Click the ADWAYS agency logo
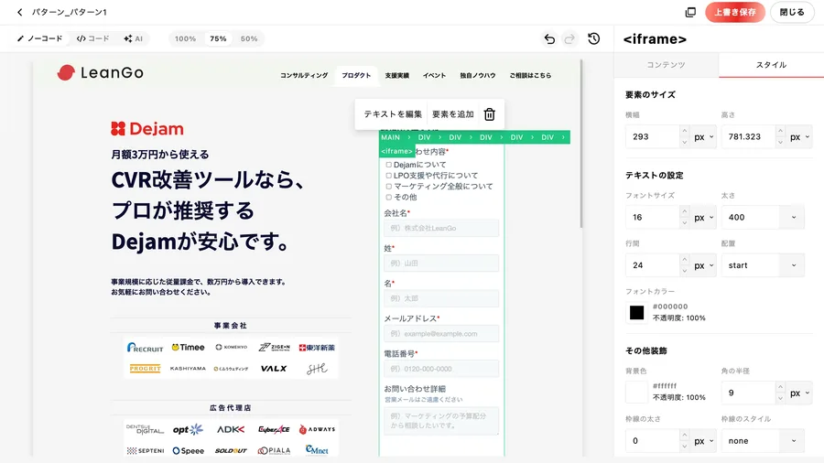This screenshot has width=824, height=463. (317, 429)
